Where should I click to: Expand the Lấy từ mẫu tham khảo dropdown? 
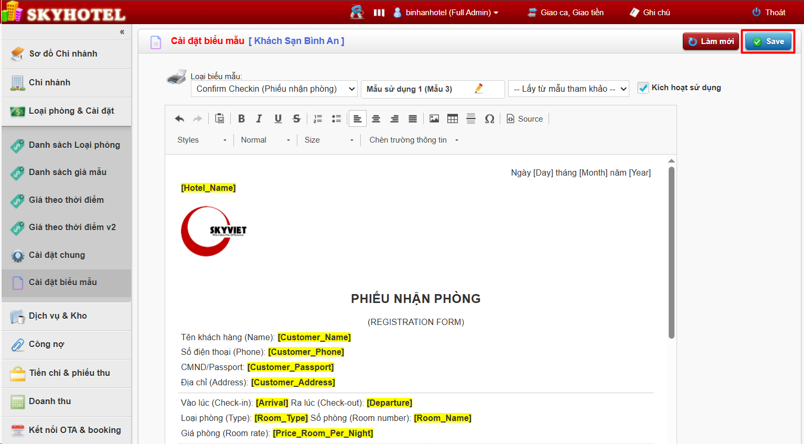click(569, 89)
